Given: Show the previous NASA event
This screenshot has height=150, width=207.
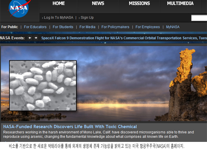Looking at the screenshot, I should [30, 38].
